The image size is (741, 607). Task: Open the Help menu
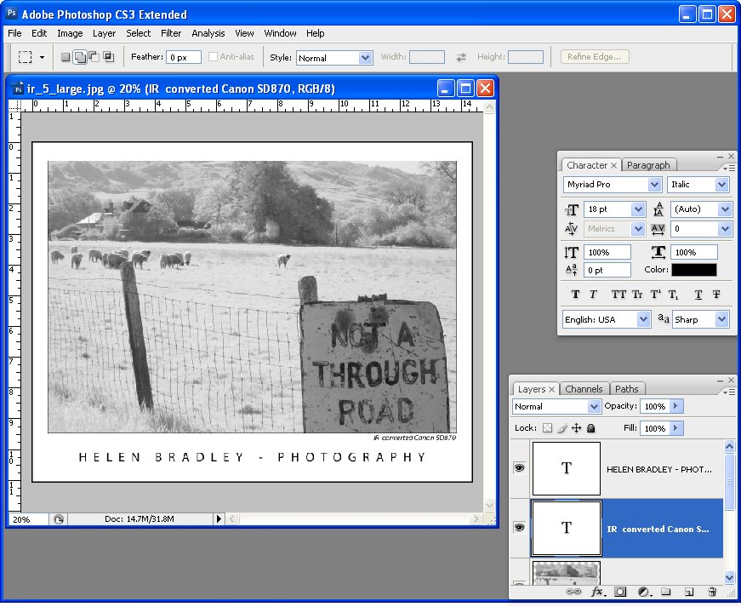(x=316, y=33)
